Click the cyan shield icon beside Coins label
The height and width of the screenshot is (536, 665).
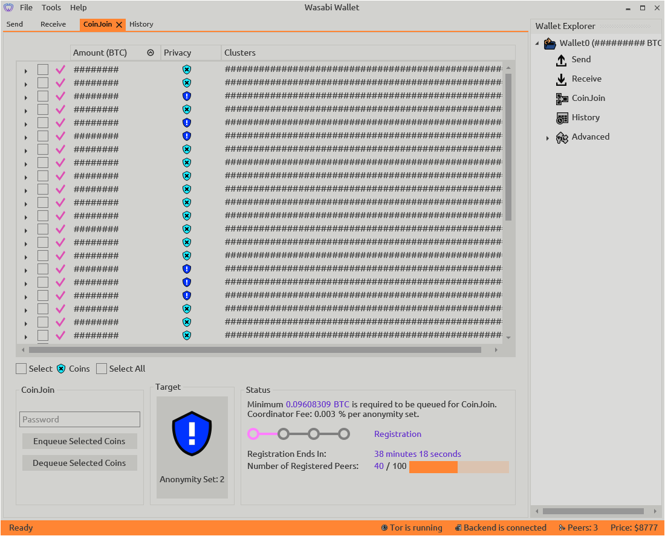coord(61,369)
